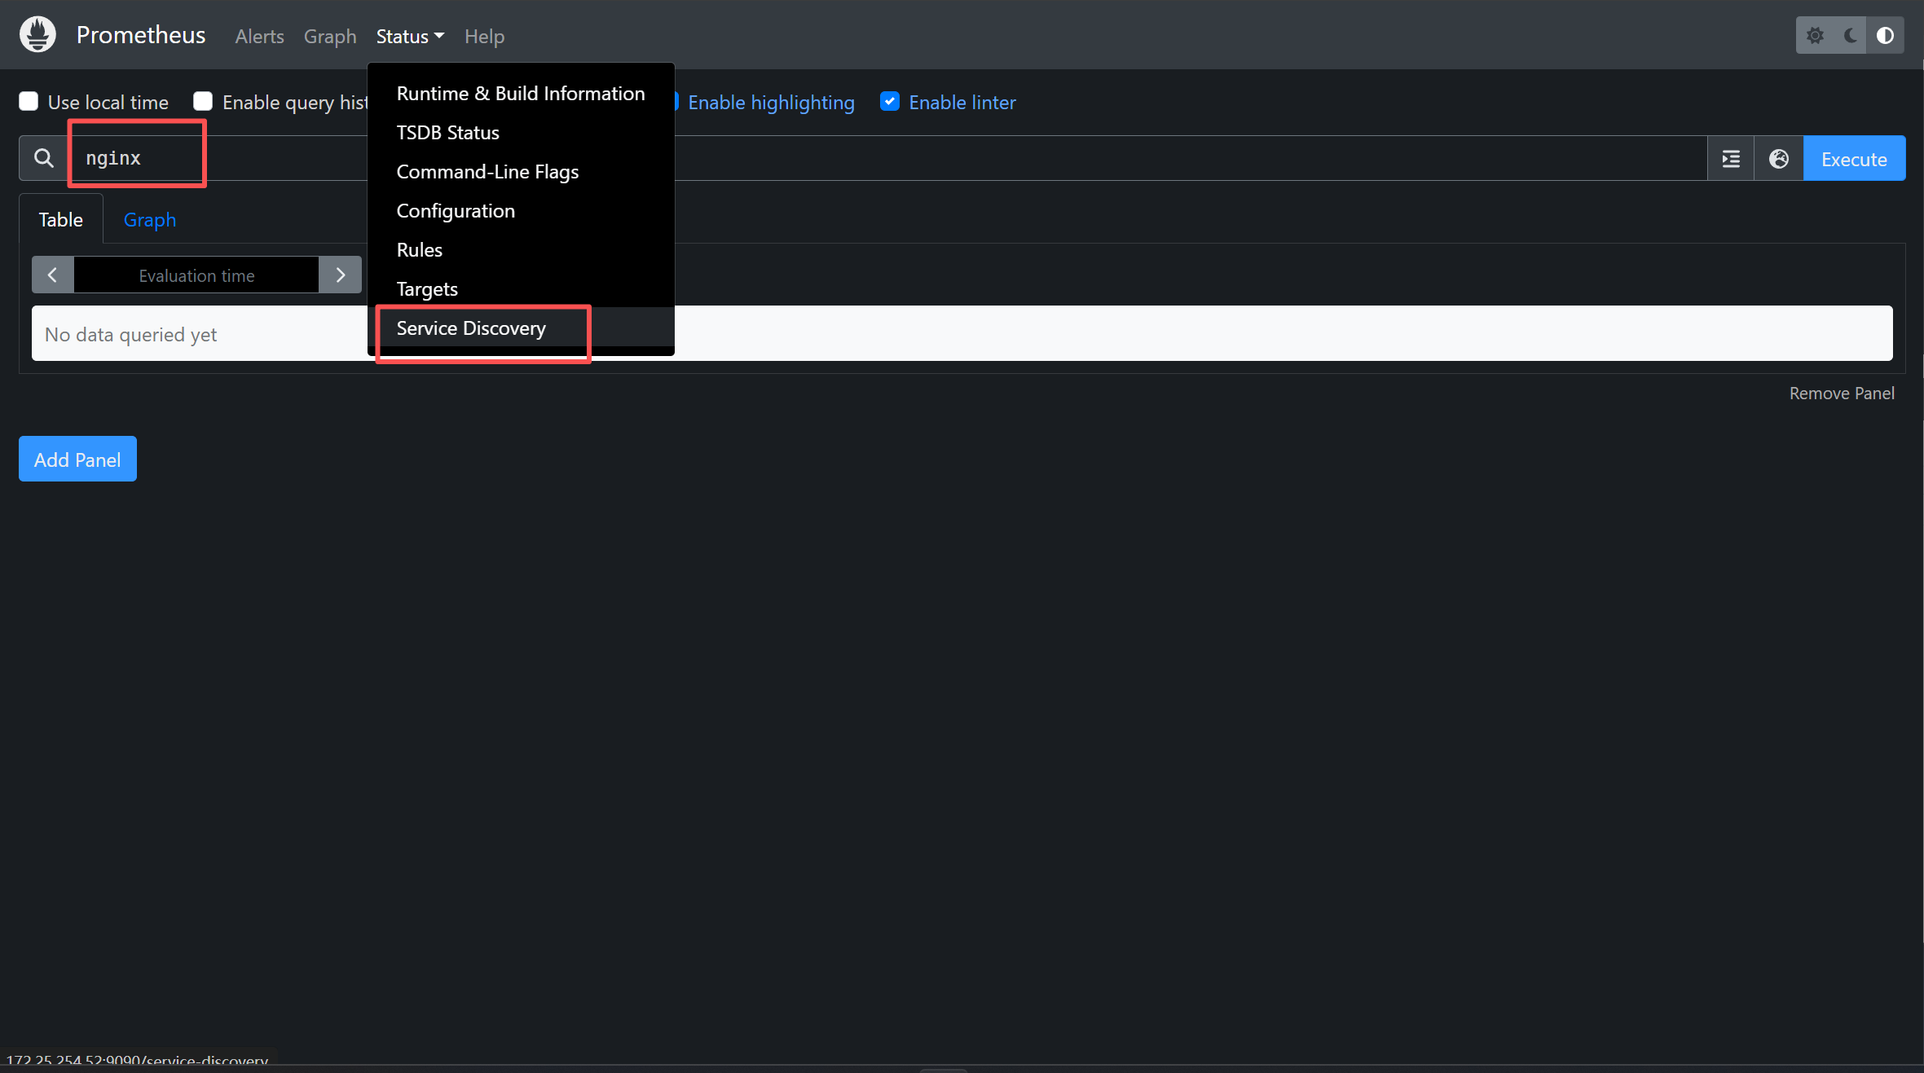Image resolution: width=1924 pixels, height=1073 pixels.
Task: Select the dark theme moon icon
Action: point(1851,35)
